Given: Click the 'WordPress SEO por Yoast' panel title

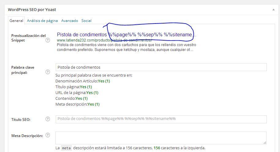Looking at the screenshot, I should (32, 10).
